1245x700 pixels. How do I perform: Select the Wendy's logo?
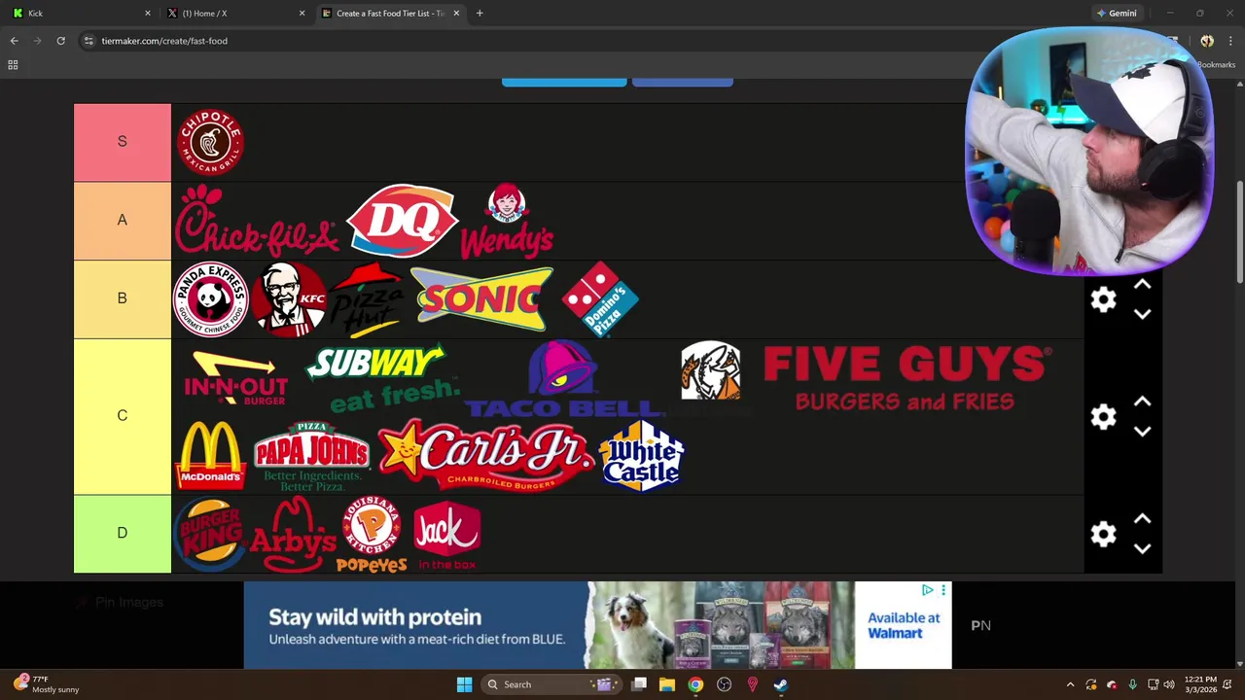pos(507,221)
